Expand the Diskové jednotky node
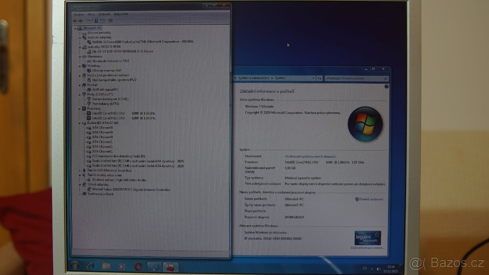This screenshot has height=275, width=489. [80, 33]
